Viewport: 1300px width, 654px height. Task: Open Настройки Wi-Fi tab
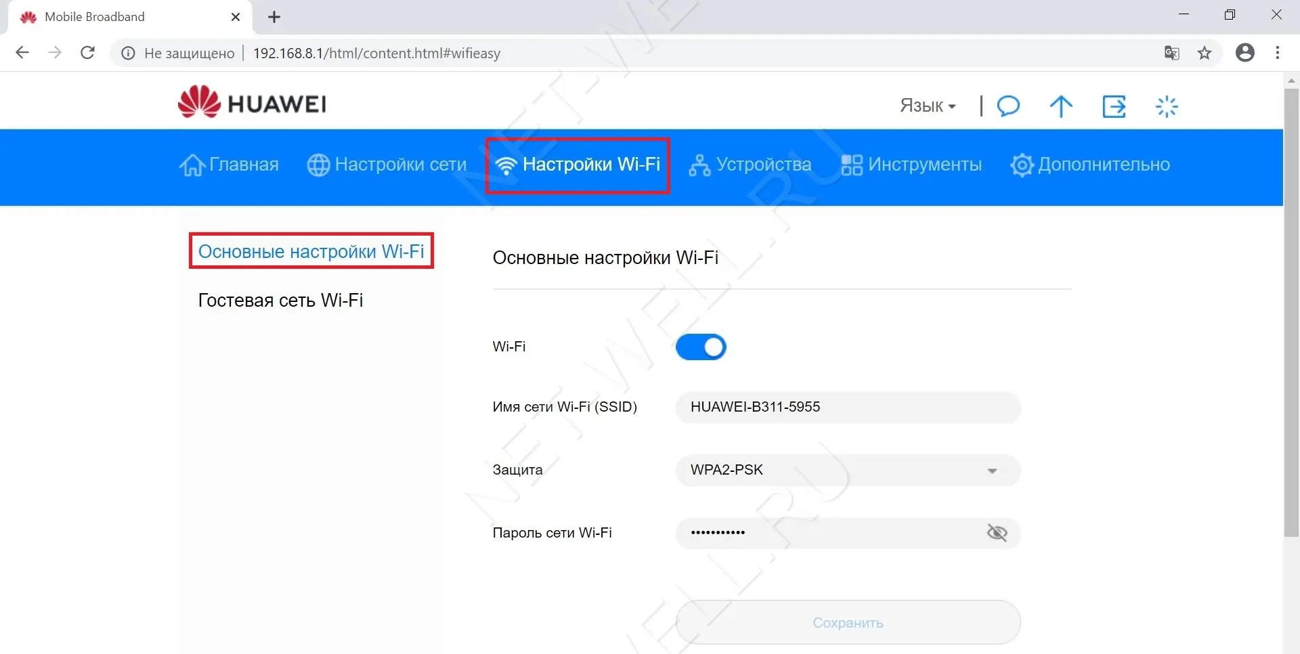[x=578, y=165]
